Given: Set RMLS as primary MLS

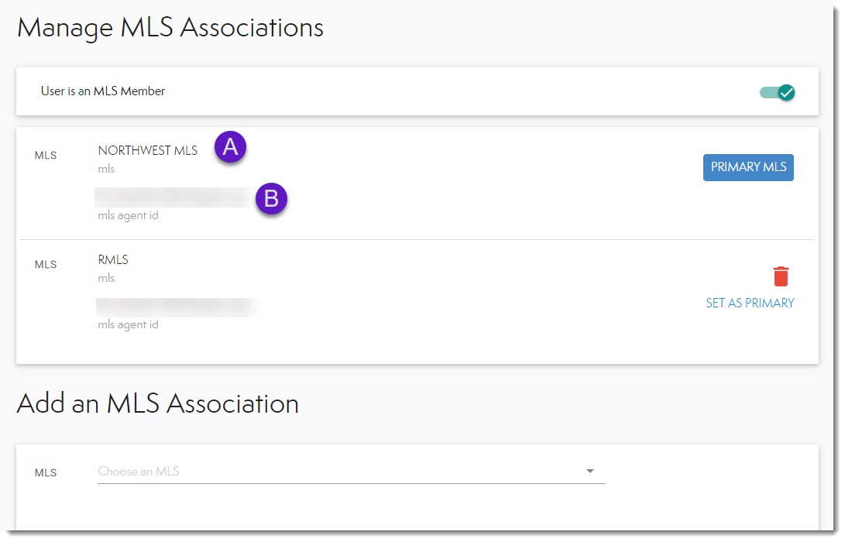Looking at the screenshot, I should coord(750,304).
